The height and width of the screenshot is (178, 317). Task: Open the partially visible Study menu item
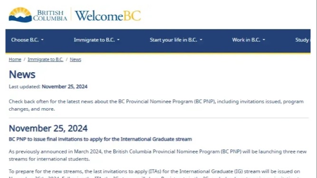tap(303, 40)
